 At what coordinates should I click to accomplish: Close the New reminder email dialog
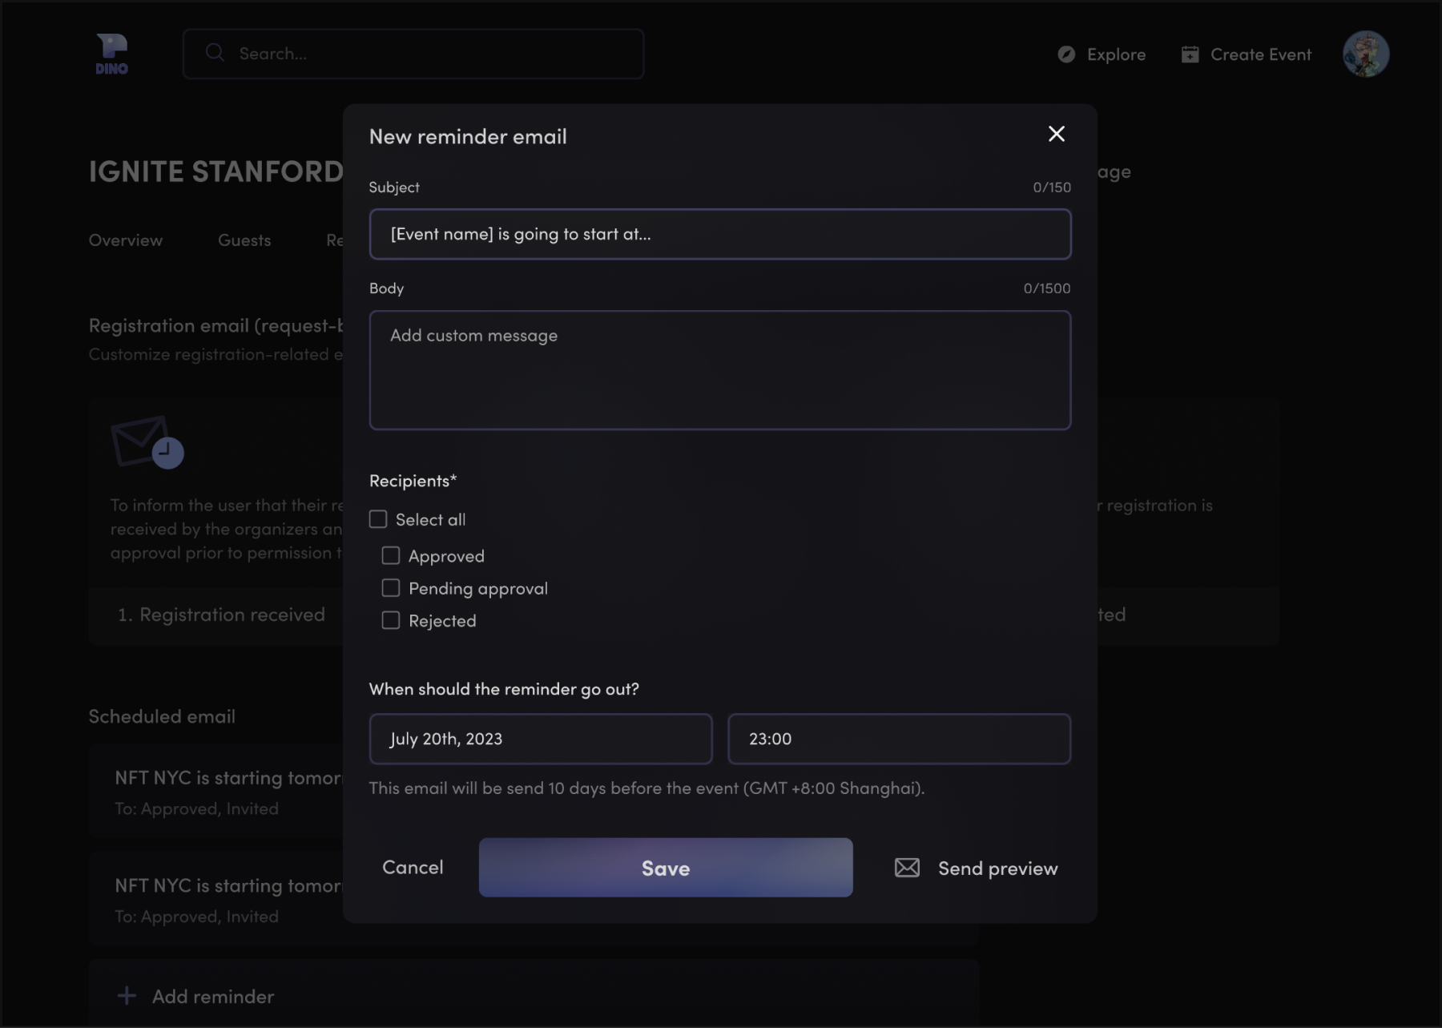click(1056, 134)
